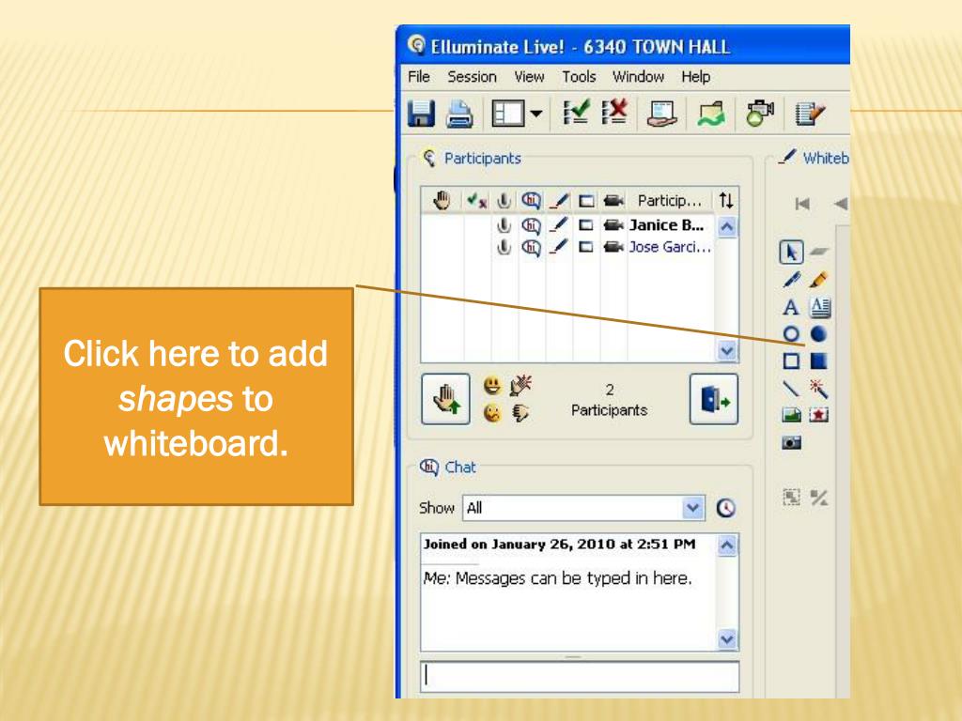Click the Step Away door button

(714, 399)
